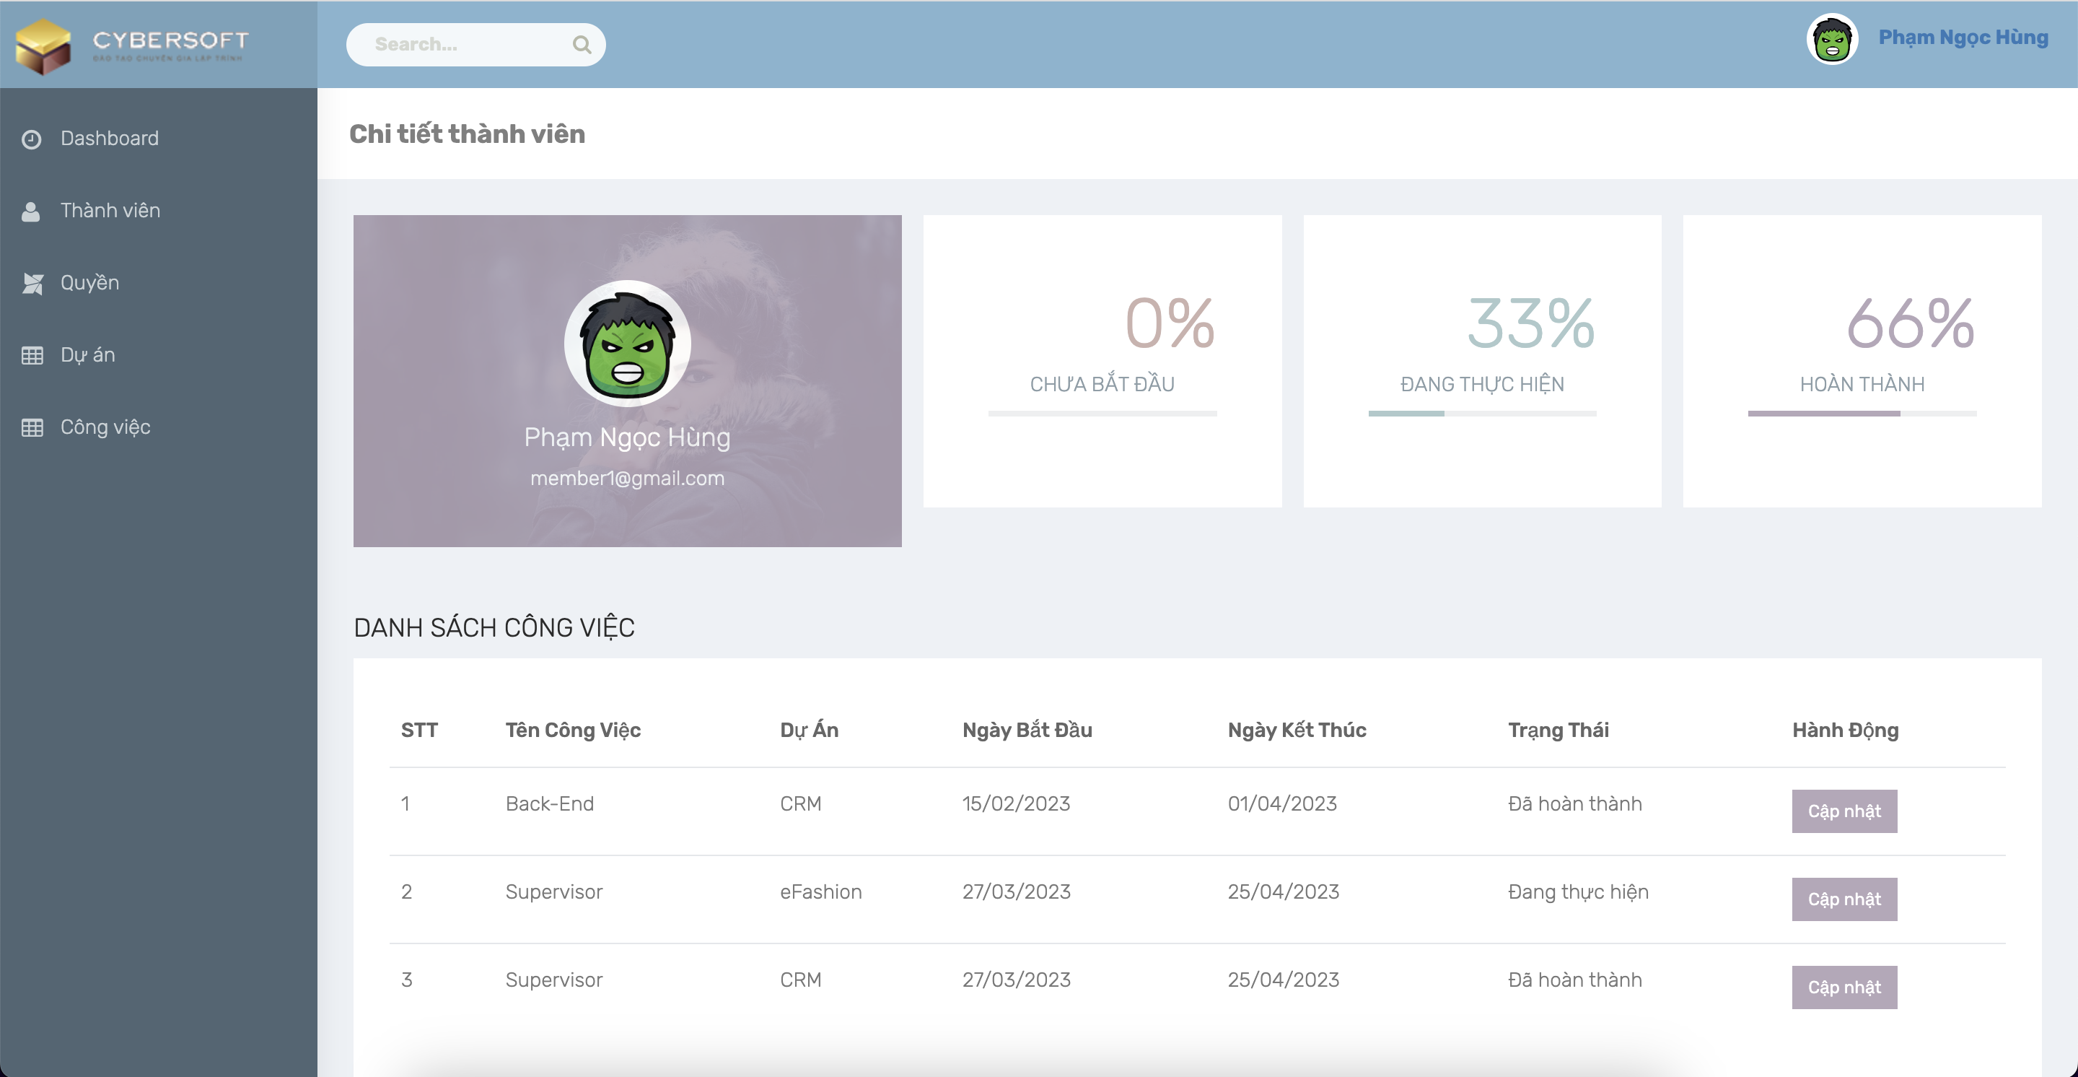The height and width of the screenshot is (1077, 2078).
Task: Click the Hulk avatar in header
Action: 1832,40
